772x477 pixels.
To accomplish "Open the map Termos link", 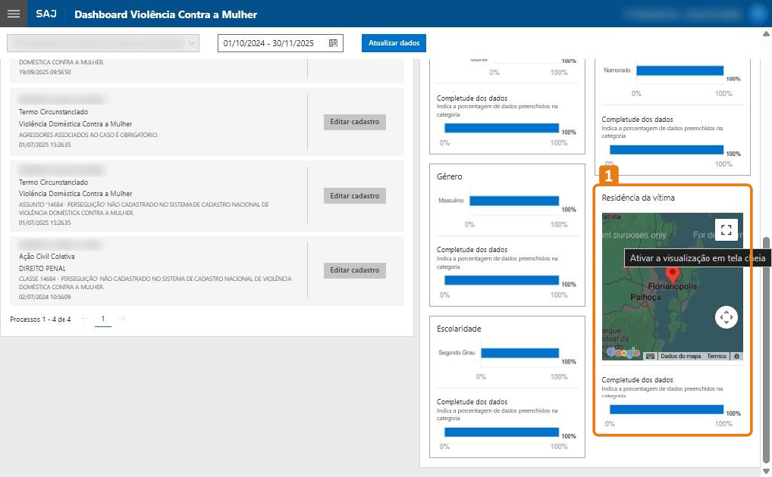I will click(717, 356).
